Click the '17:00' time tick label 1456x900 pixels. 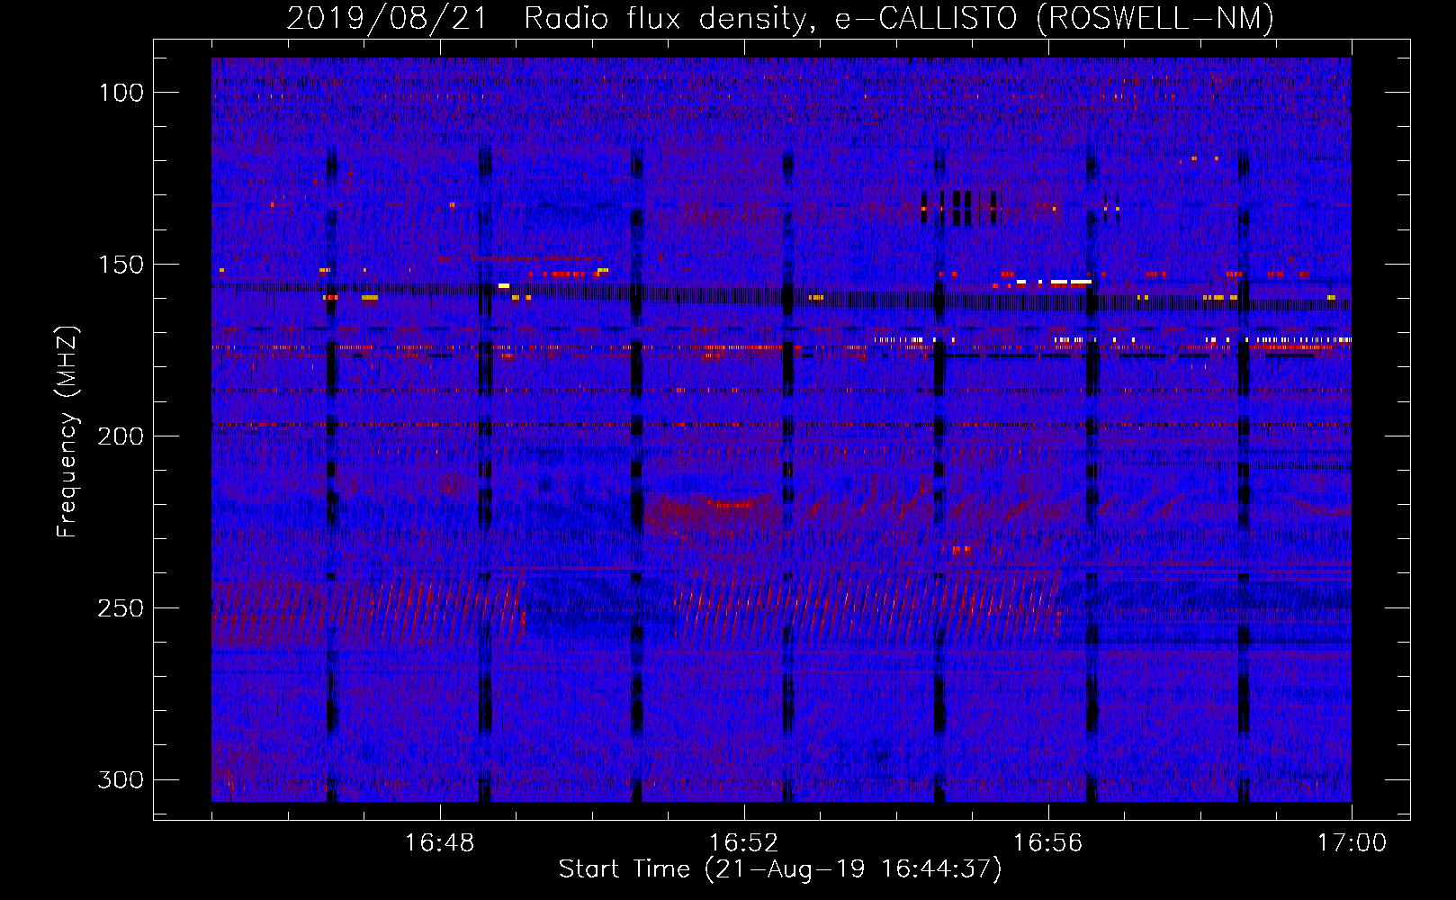coord(1352,843)
